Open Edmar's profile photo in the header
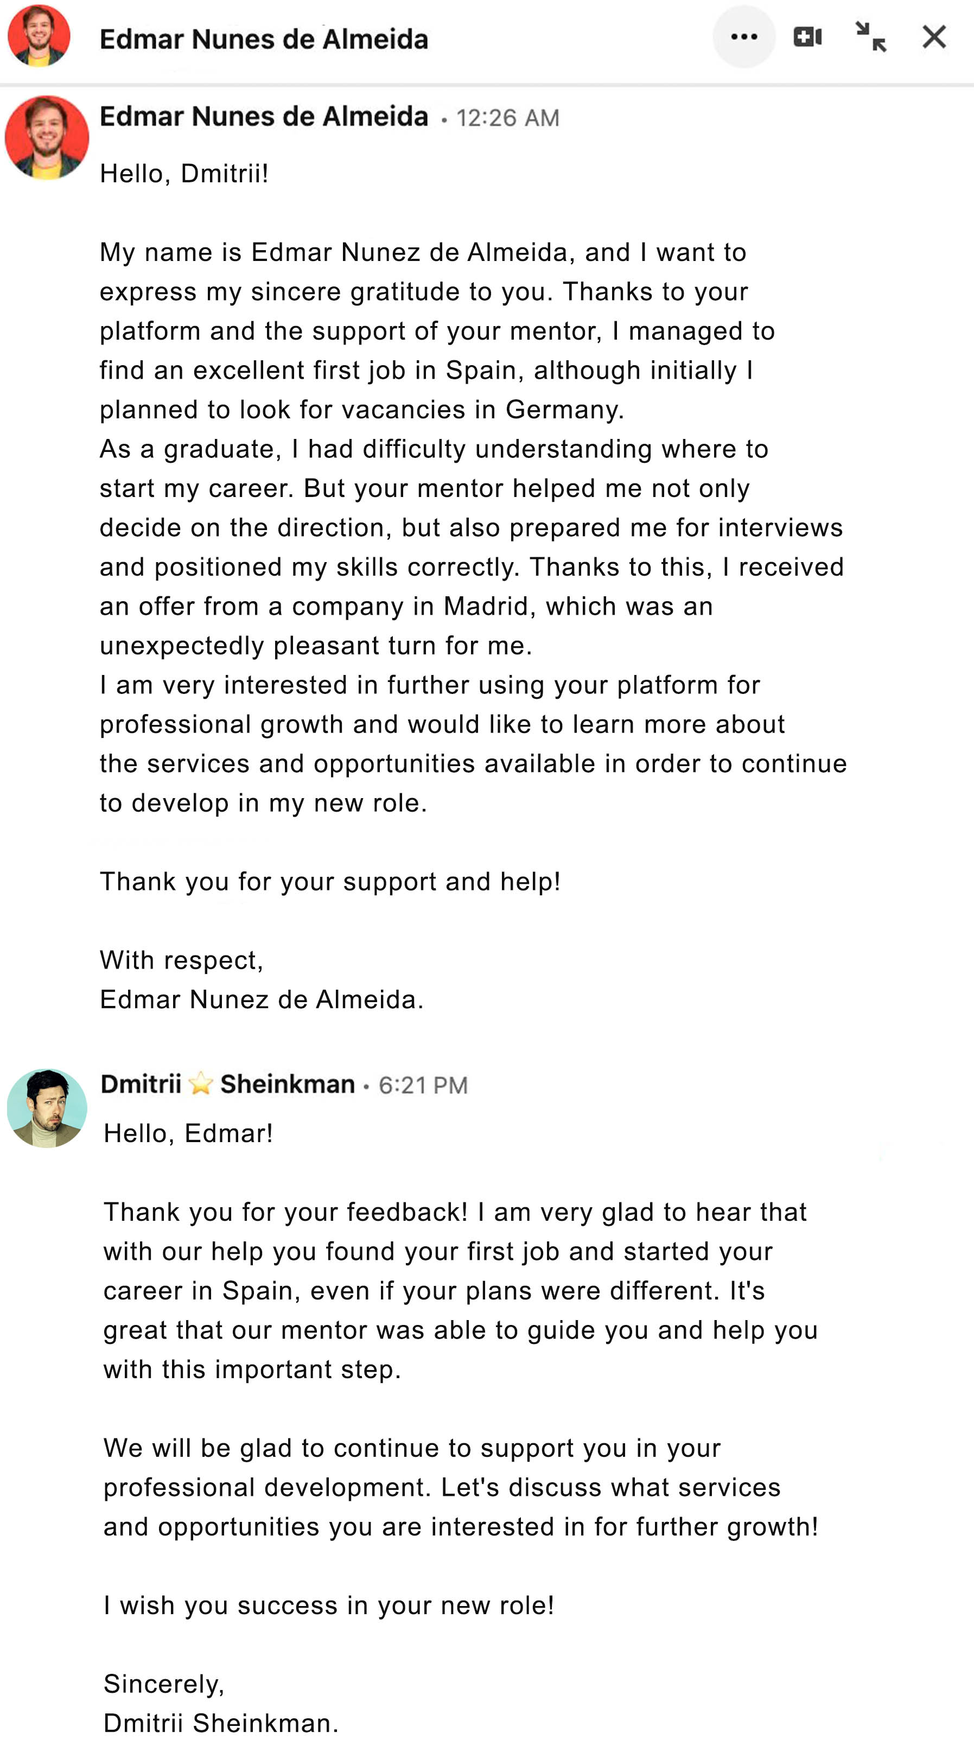 tap(39, 36)
